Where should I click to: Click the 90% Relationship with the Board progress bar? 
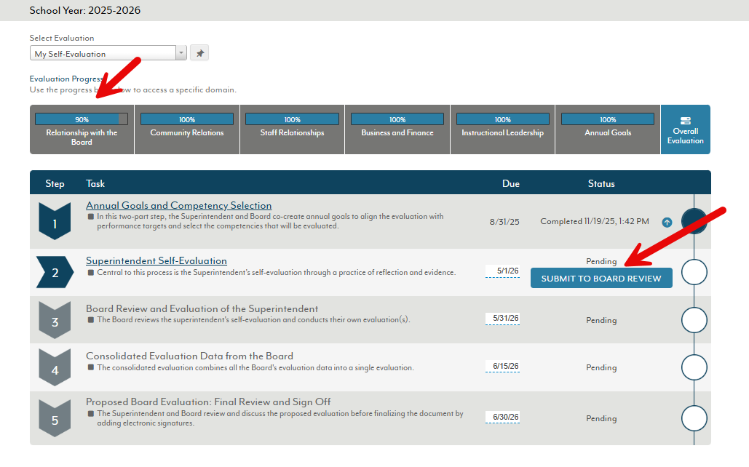pyautogui.click(x=82, y=119)
